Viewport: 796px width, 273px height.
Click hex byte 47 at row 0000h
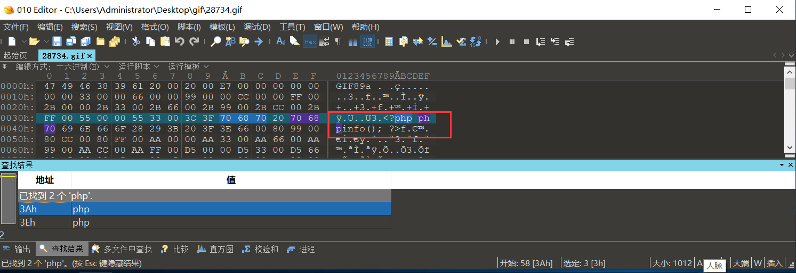pyautogui.click(x=50, y=86)
